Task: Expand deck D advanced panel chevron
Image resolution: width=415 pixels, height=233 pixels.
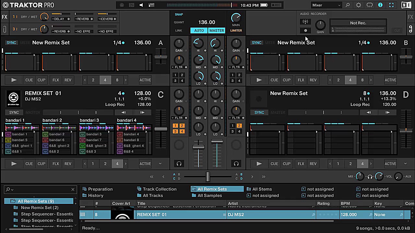Action: tap(405, 164)
